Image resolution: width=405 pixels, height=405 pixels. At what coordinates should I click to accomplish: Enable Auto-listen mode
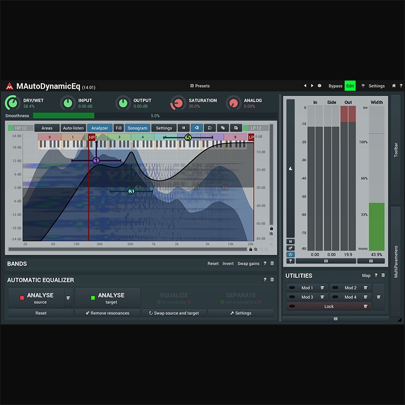[73, 128]
